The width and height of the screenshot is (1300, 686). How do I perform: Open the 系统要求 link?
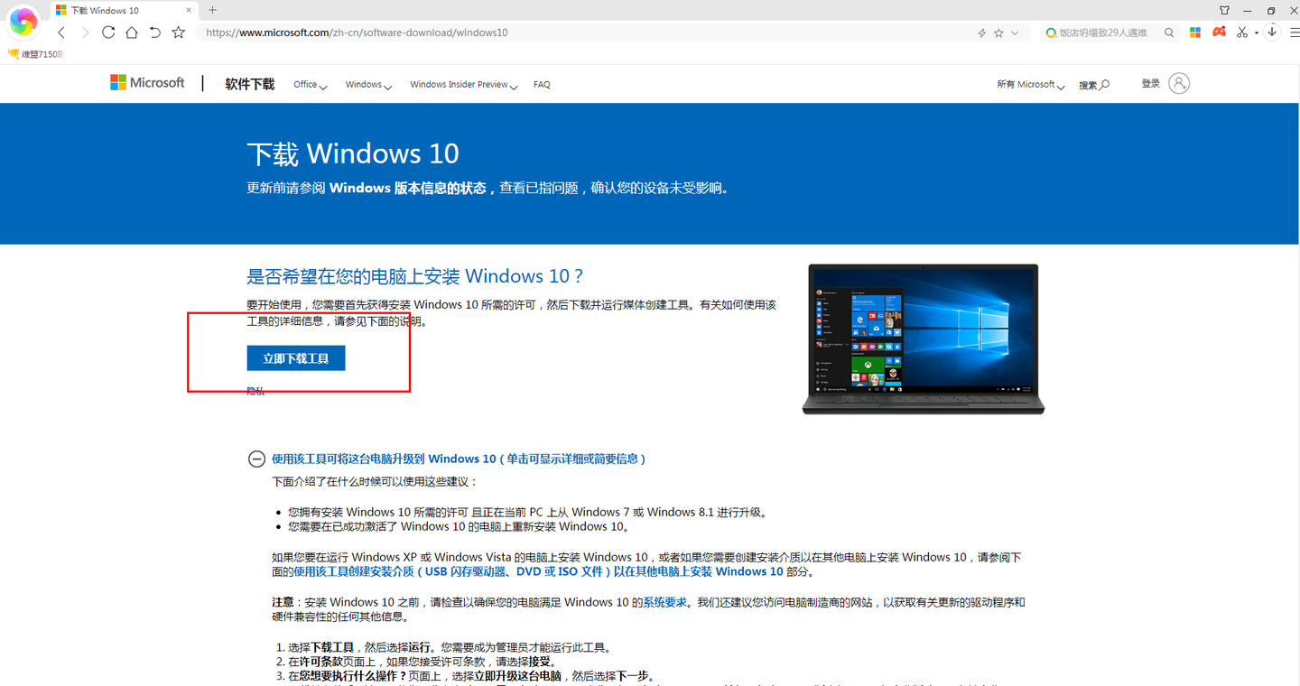(665, 603)
